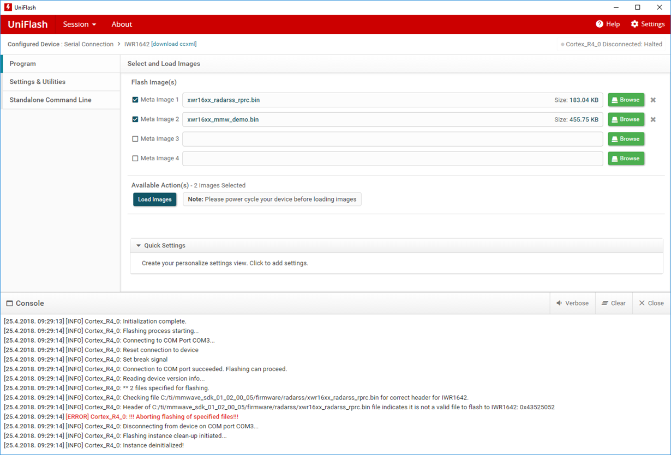This screenshot has height=455, width=671.
Task: Click UniFlash app icon in title bar
Action: (8, 8)
